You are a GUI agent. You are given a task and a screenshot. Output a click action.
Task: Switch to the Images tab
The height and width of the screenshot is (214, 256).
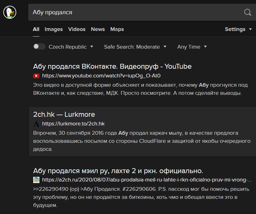coord(54,29)
